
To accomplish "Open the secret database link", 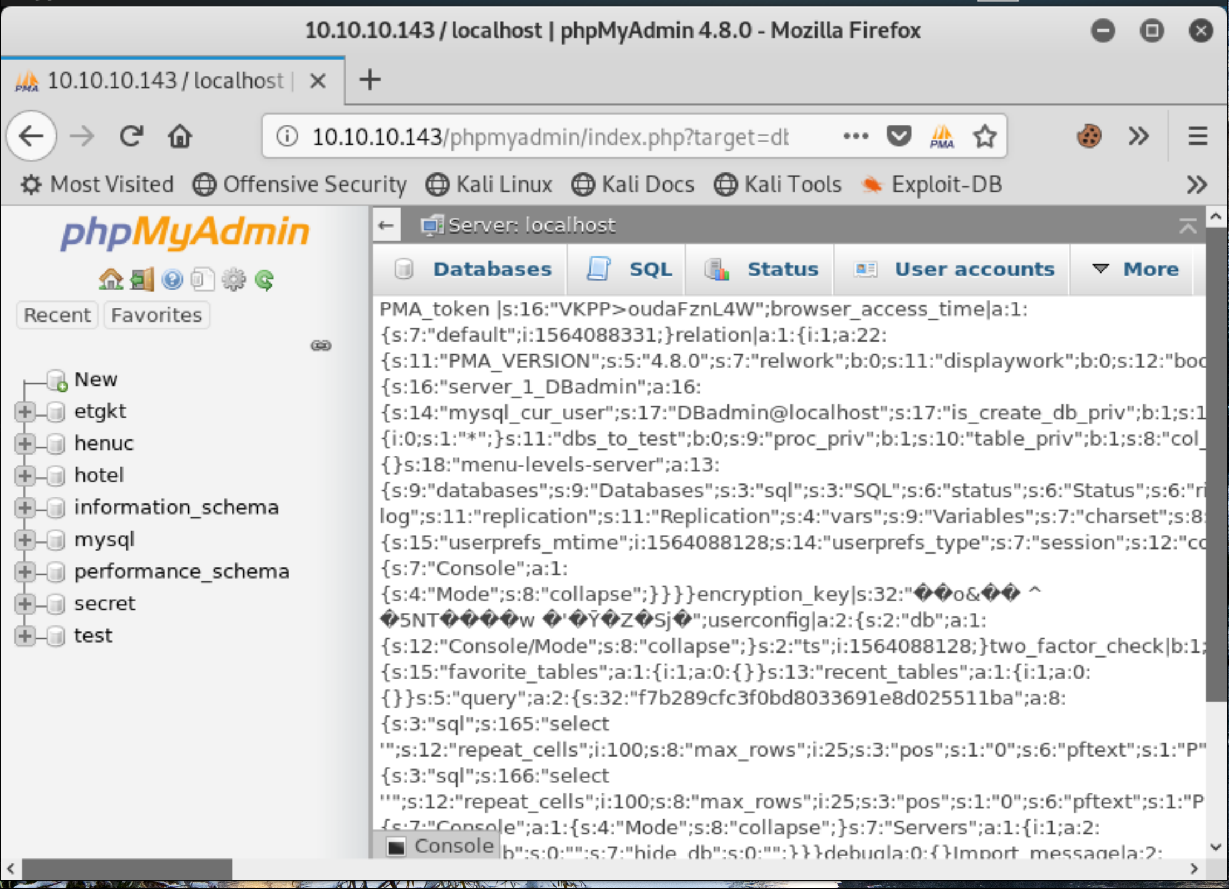I will point(105,604).
